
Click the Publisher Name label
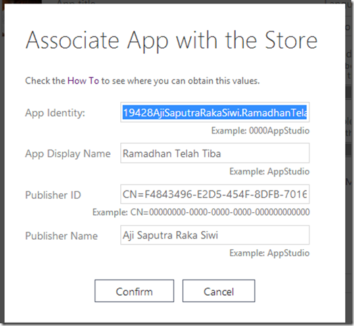click(x=61, y=236)
